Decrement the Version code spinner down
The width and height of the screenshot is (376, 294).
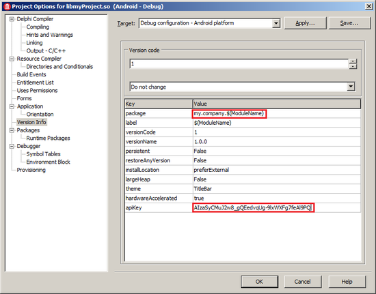tap(353, 66)
